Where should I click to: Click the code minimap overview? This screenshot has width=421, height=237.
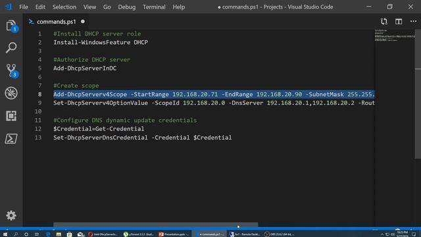tap(394, 36)
